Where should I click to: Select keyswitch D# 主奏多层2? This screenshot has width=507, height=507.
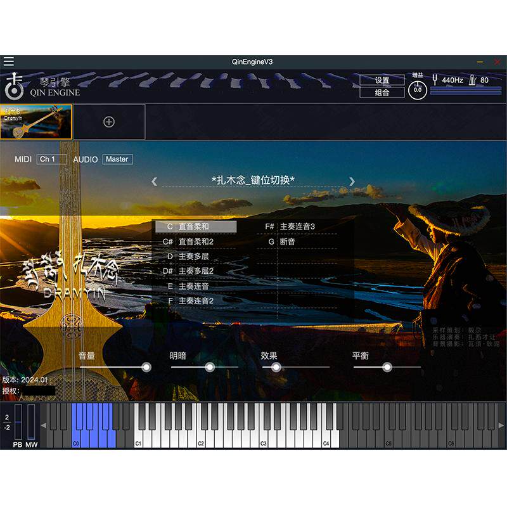click(196, 271)
